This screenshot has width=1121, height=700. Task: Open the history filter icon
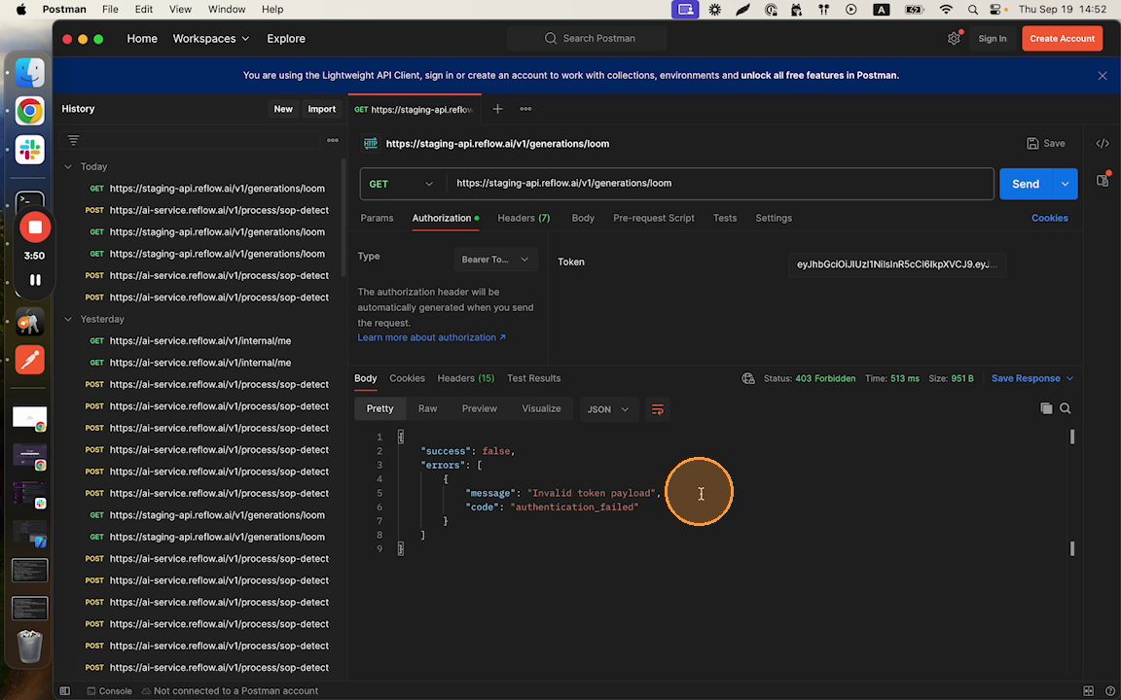coord(73,140)
